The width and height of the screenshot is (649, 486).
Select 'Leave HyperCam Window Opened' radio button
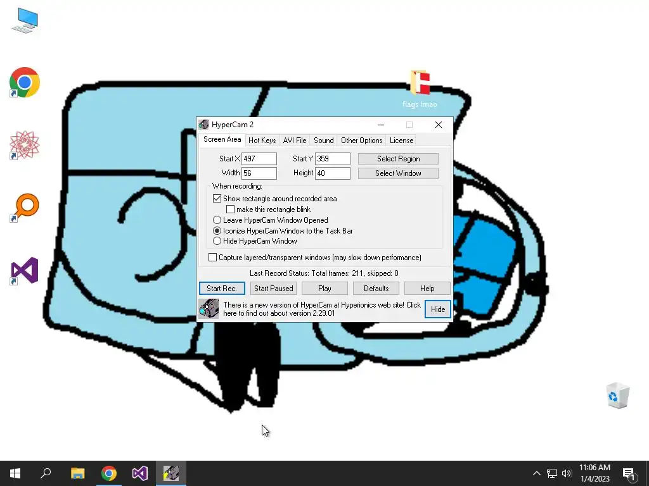click(x=217, y=220)
